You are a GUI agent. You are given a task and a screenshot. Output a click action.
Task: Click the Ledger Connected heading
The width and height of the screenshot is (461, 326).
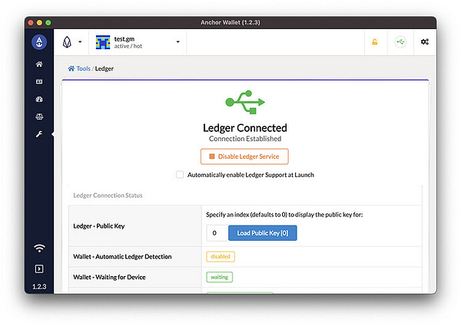click(245, 128)
